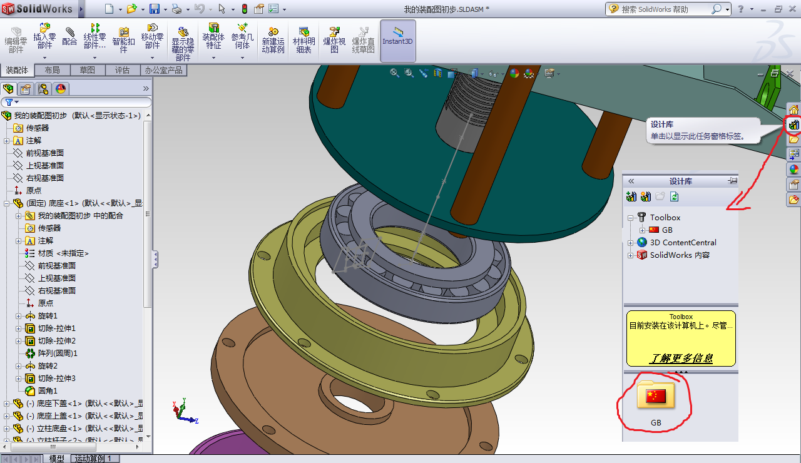Image resolution: width=801 pixels, height=463 pixels.
Task: Click the New document icon
Action: tap(110, 9)
